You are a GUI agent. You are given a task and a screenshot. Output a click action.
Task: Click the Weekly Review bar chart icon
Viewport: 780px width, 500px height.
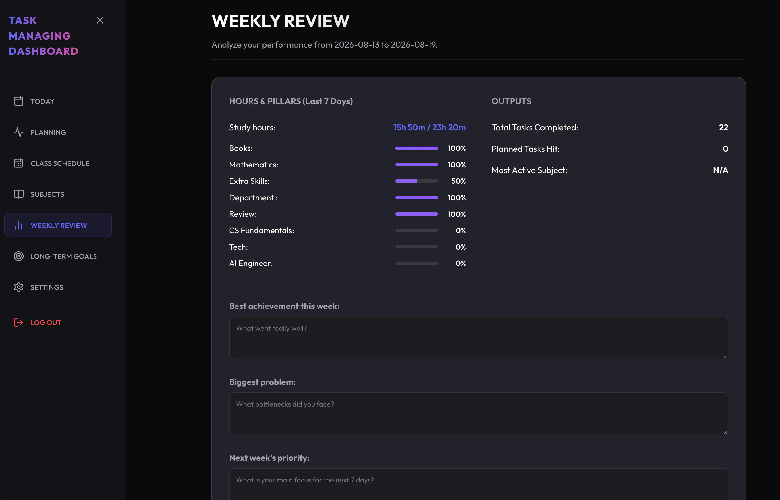pos(18,225)
